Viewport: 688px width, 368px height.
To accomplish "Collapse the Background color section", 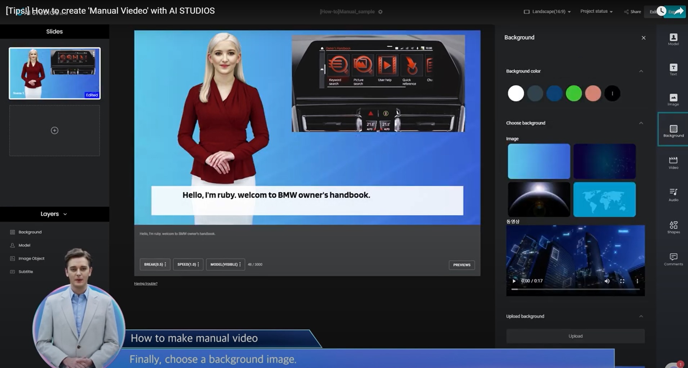I will point(641,71).
